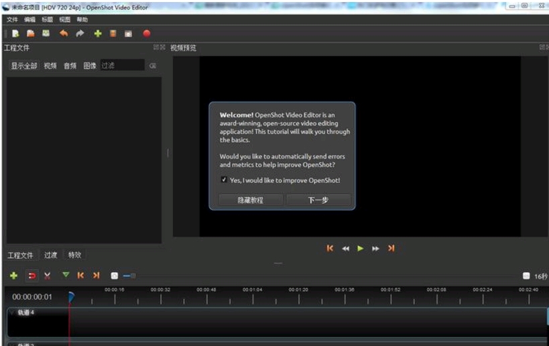
Task: Close the 工程文件 panel
Action: [x=162, y=48]
